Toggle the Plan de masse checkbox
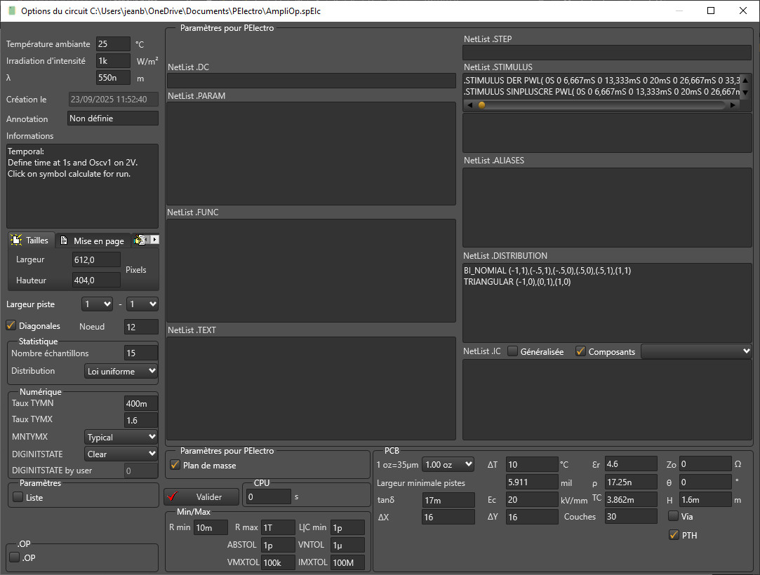The height and width of the screenshot is (575, 760). 175,465
